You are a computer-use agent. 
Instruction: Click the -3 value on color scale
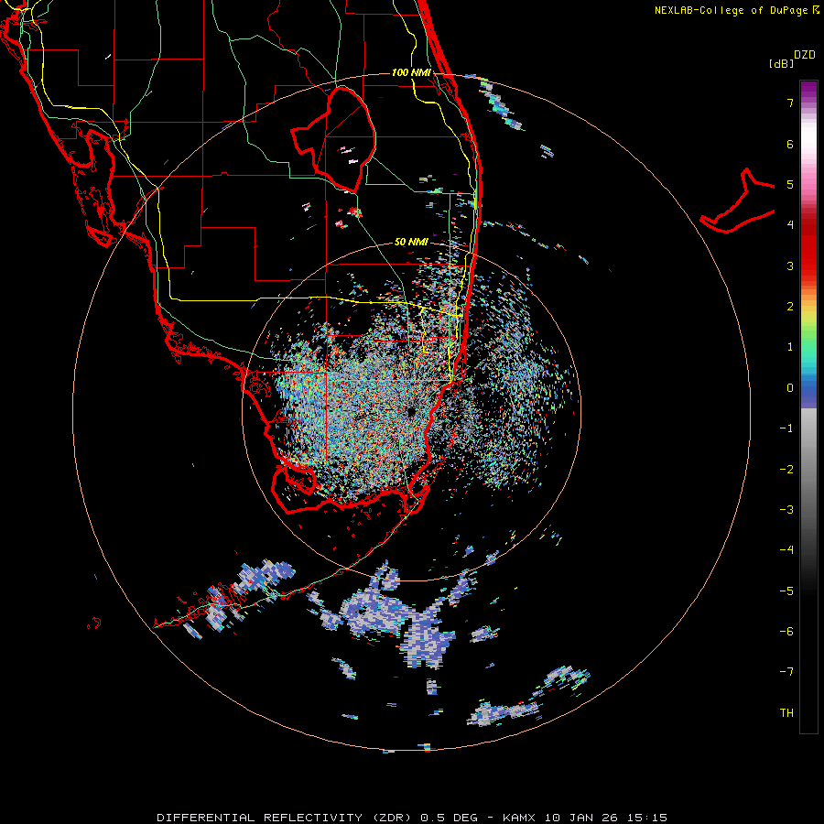pyautogui.click(x=786, y=510)
